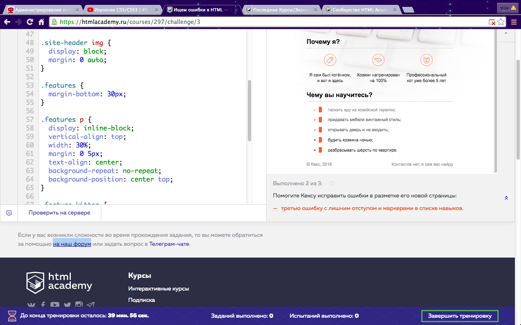This screenshot has height=325, width=521.
Task: Click the info icon next to task progress
Action: 331,184
